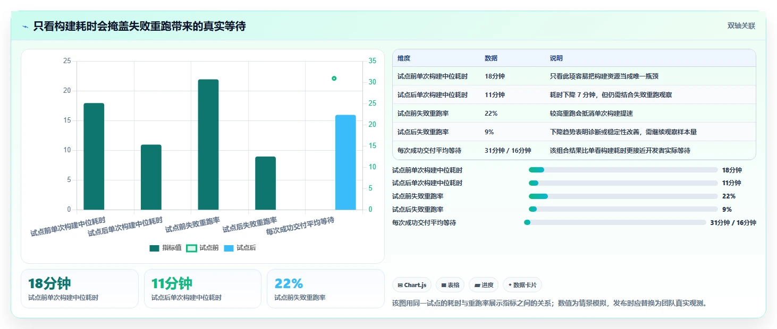This screenshot has width=777, height=329.
Task: Click the green dot marker in the chart
Action: [x=334, y=79]
